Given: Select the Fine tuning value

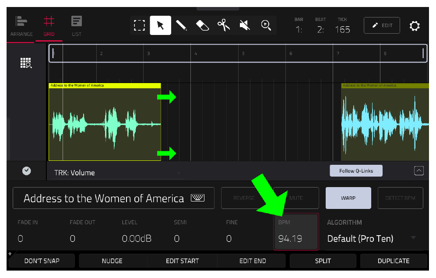Looking at the screenshot, I should pos(229,239).
